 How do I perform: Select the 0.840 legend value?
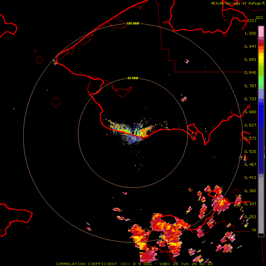250,73
